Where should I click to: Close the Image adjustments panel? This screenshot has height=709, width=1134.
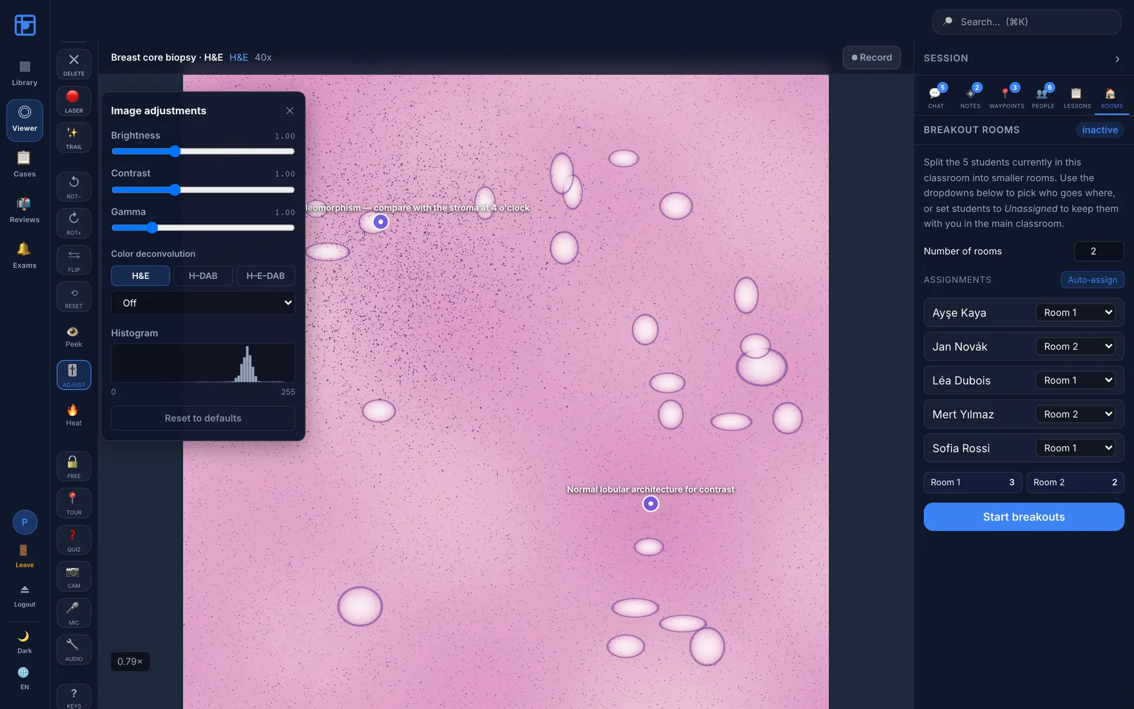(x=290, y=111)
